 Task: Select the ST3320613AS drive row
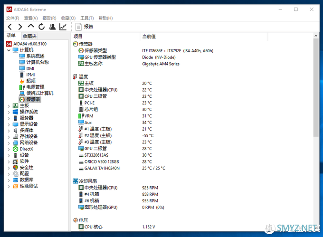click(115, 155)
